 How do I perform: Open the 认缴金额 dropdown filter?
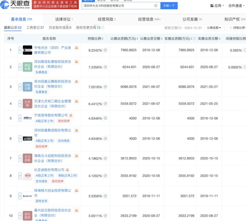coord(214,28)
